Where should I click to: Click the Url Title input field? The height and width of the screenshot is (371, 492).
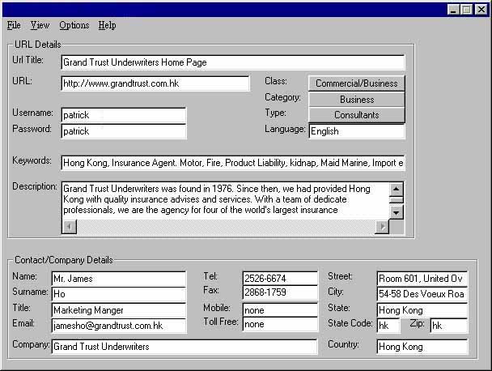tap(233, 62)
